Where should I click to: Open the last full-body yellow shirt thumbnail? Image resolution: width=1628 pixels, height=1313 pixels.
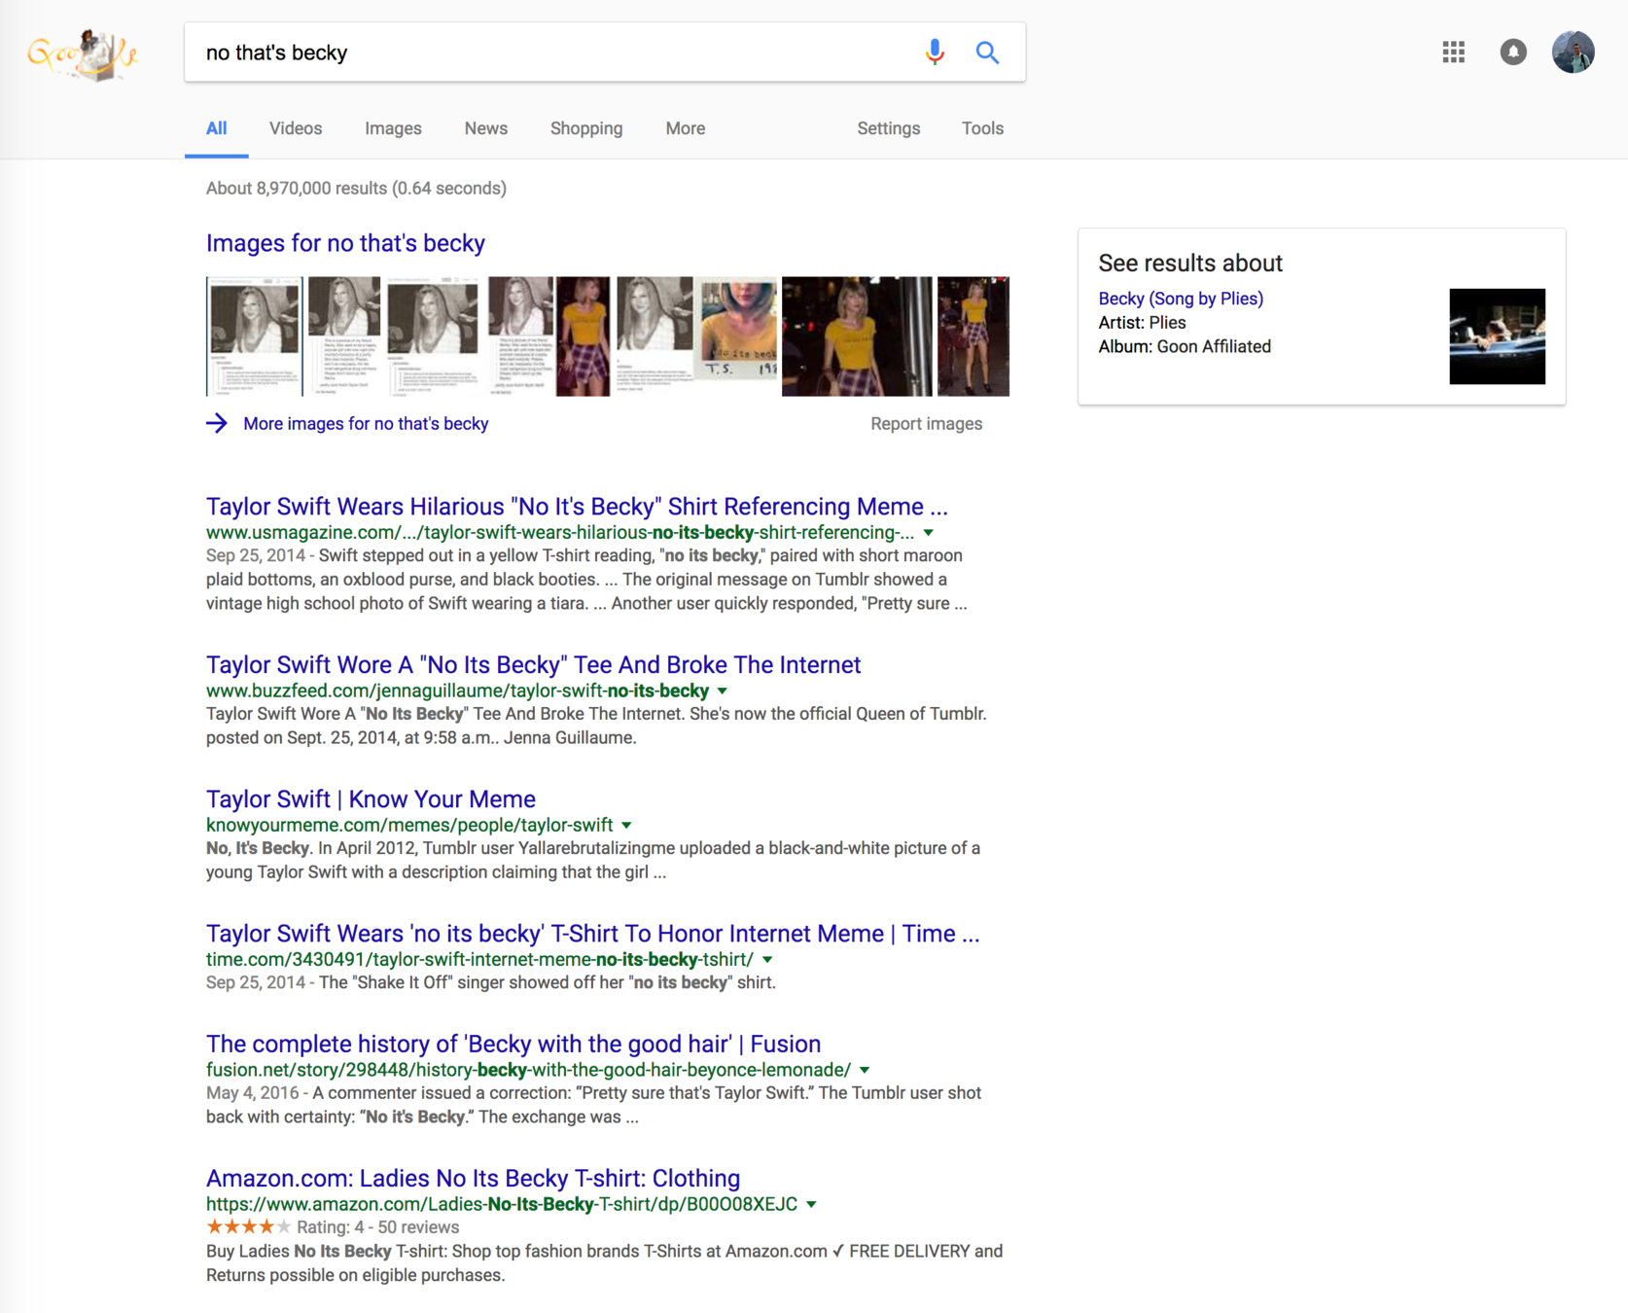973,337
